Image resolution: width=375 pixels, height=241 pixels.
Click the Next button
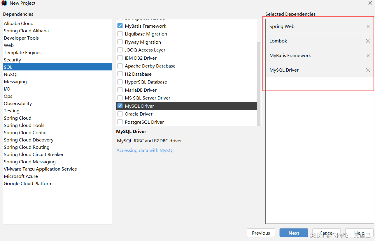(294, 233)
